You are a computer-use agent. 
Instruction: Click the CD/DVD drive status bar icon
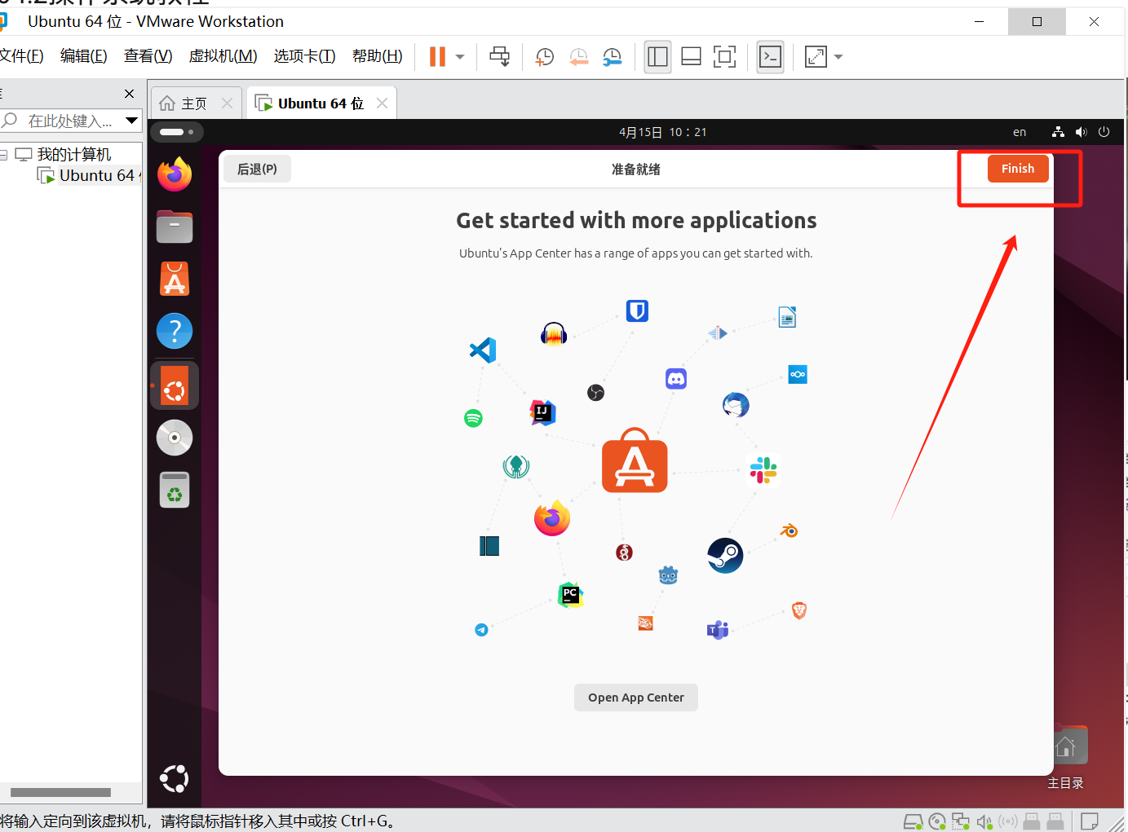[x=937, y=821]
